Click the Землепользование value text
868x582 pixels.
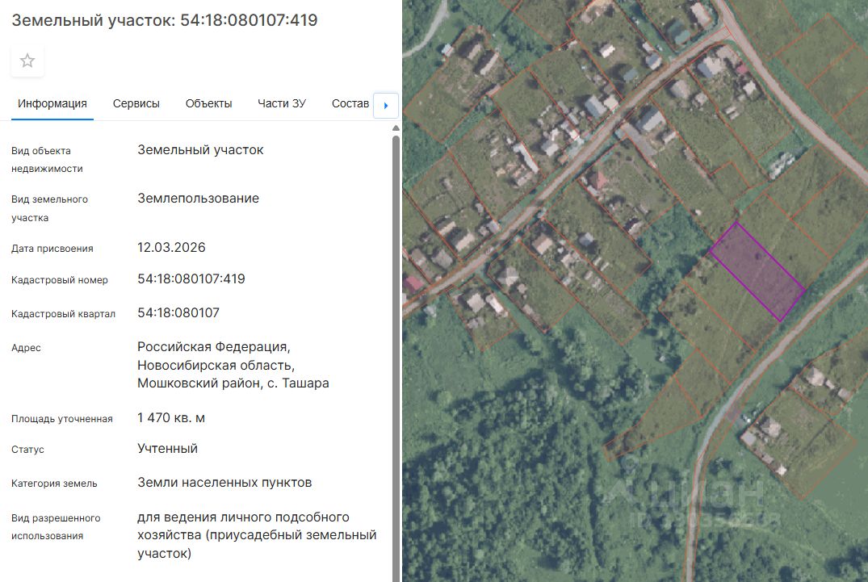198,198
